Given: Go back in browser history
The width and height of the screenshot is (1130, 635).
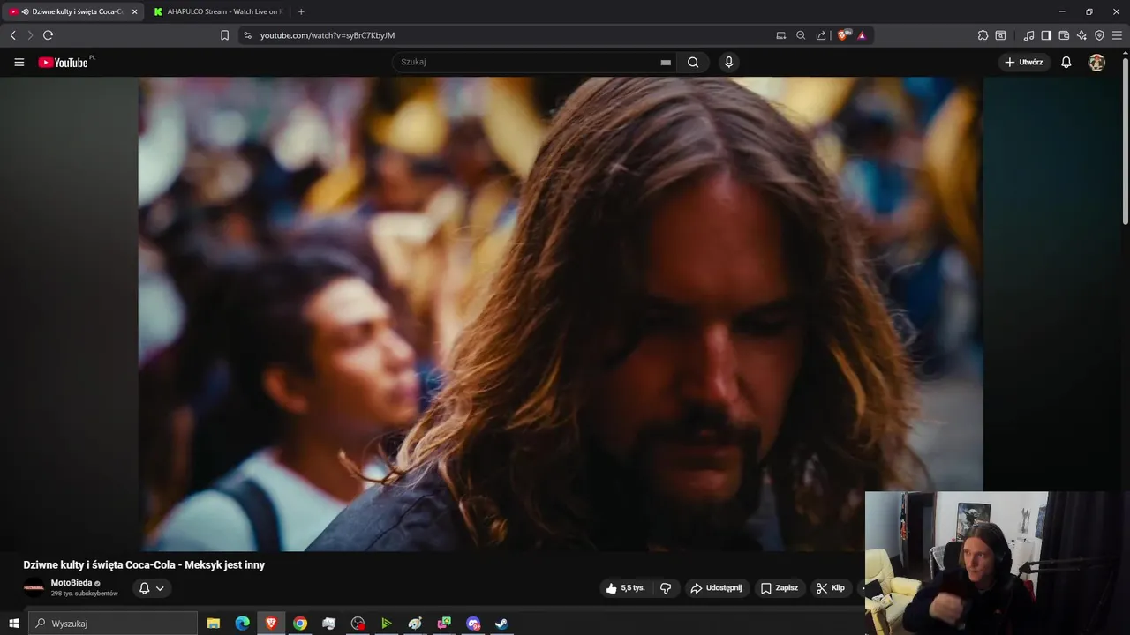Looking at the screenshot, I should coord(12,35).
